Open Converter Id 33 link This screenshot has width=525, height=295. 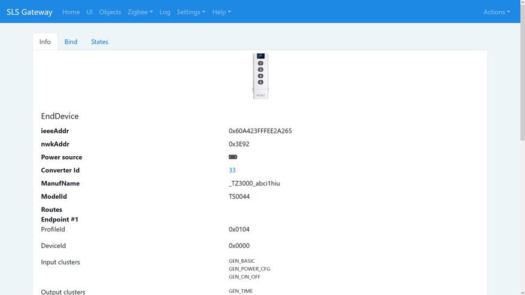pyautogui.click(x=232, y=171)
